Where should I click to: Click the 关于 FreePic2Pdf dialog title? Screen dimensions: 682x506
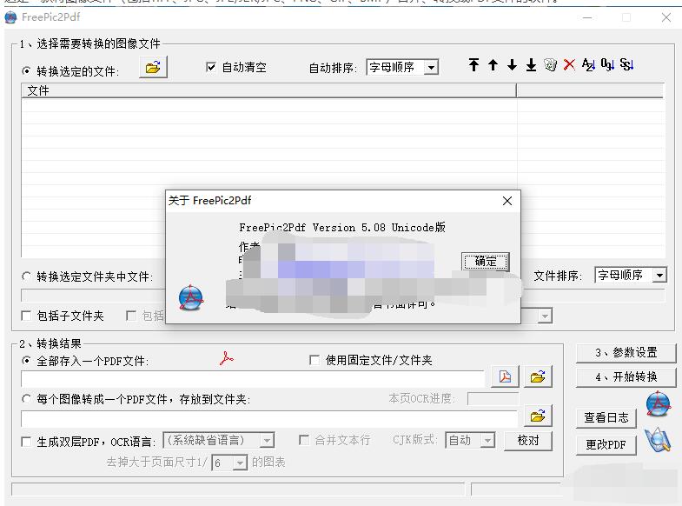click(x=209, y=201)
